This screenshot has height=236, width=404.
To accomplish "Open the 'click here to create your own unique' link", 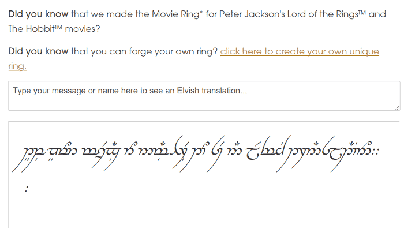I will click(x=300, y=51).
